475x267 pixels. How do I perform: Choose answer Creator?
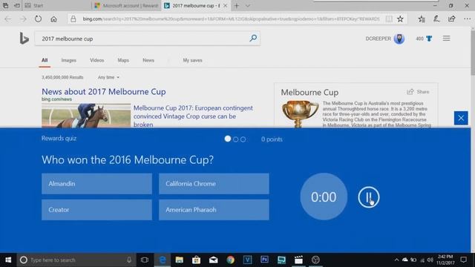(x=96, y=210)
